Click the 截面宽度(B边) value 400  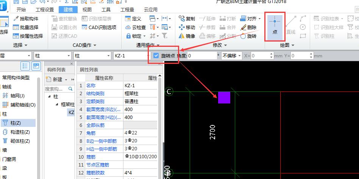pos(140,110)
